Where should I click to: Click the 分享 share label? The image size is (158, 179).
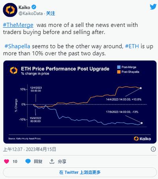pyautogui.click(x=62, y=161)
